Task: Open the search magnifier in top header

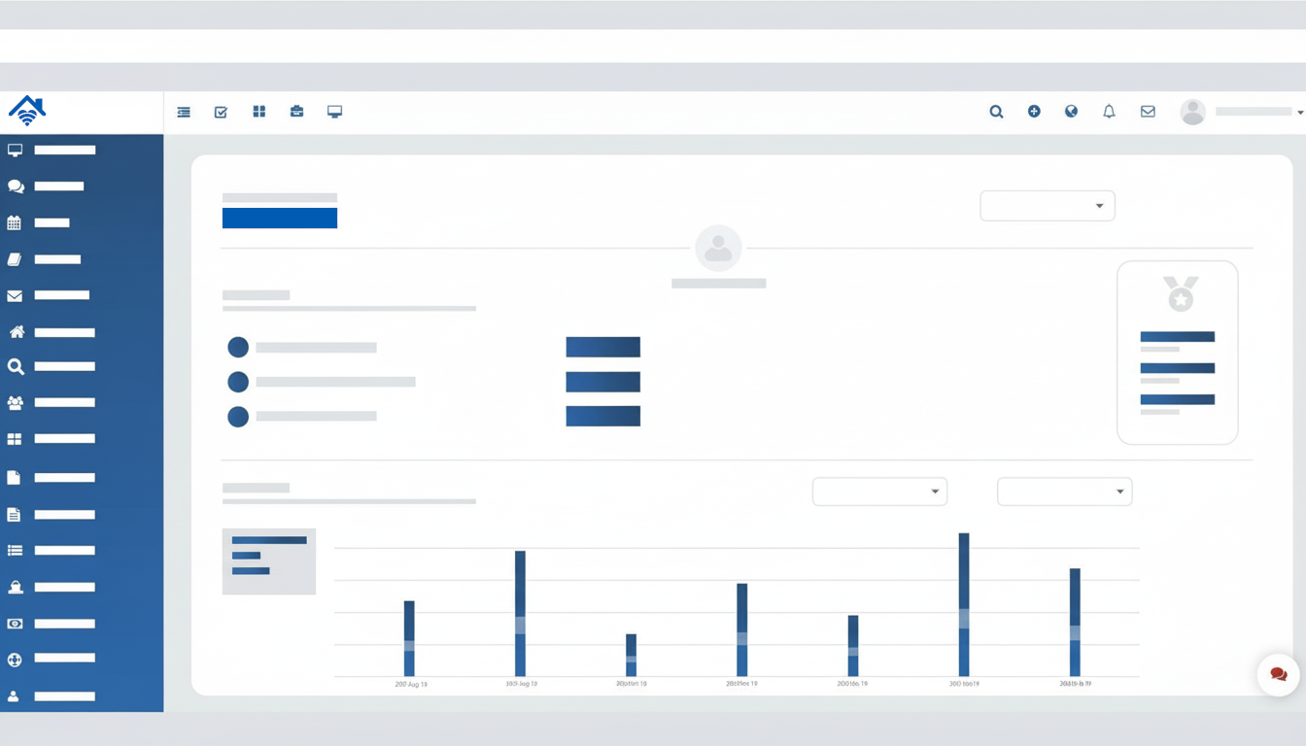Action: pyautogui.click(x=996, y=112)
